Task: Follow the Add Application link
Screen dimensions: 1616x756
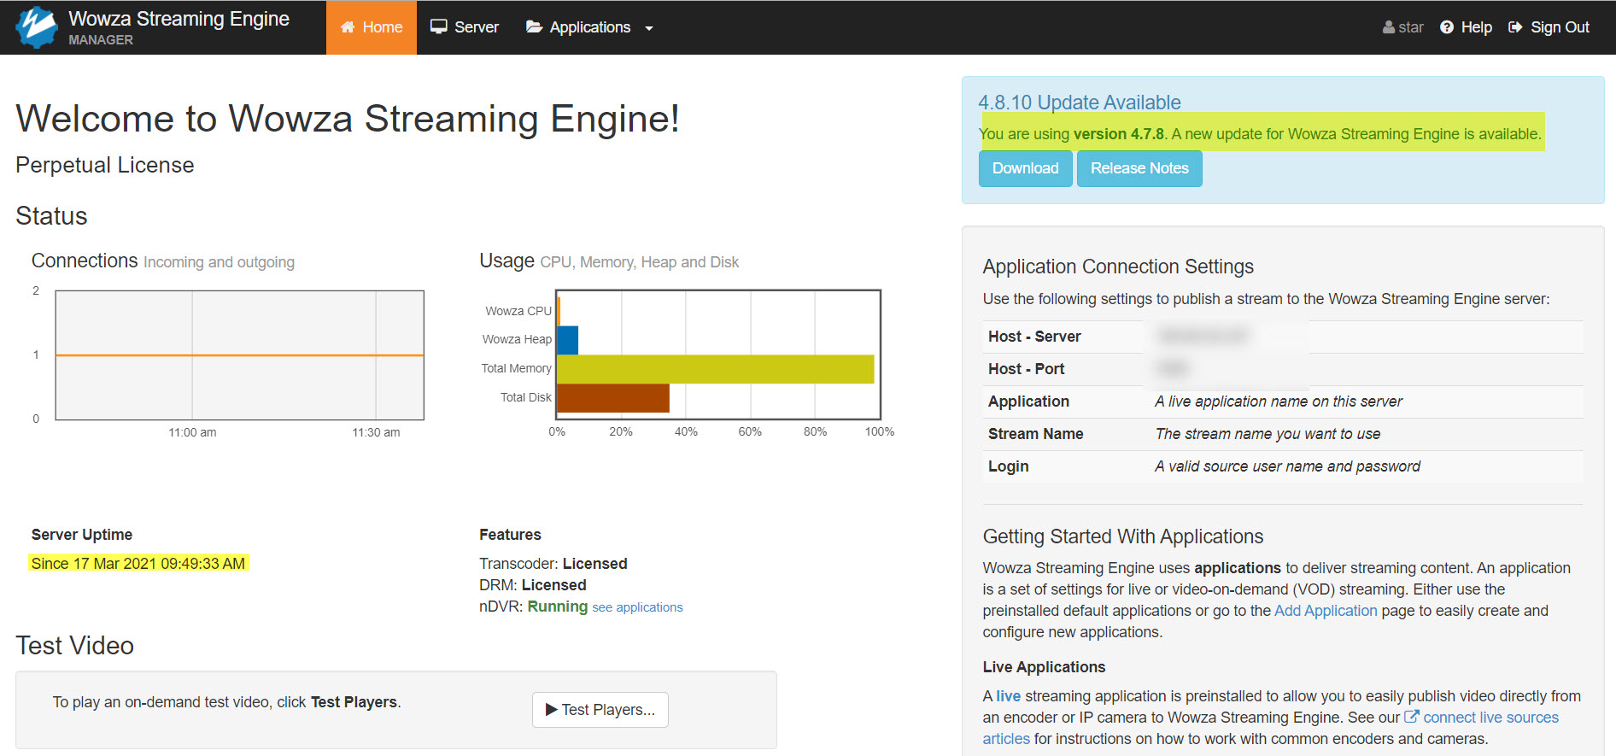Action: click(x=1326, y=611)
